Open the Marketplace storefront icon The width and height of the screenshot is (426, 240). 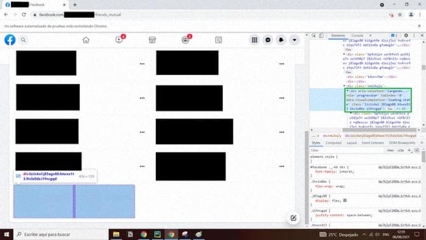pyautogui.click(x=152, y=40)
